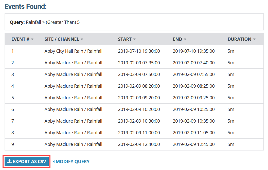Select the END column header text
Viewport: 268px width, 170px height.
point(177,39)
